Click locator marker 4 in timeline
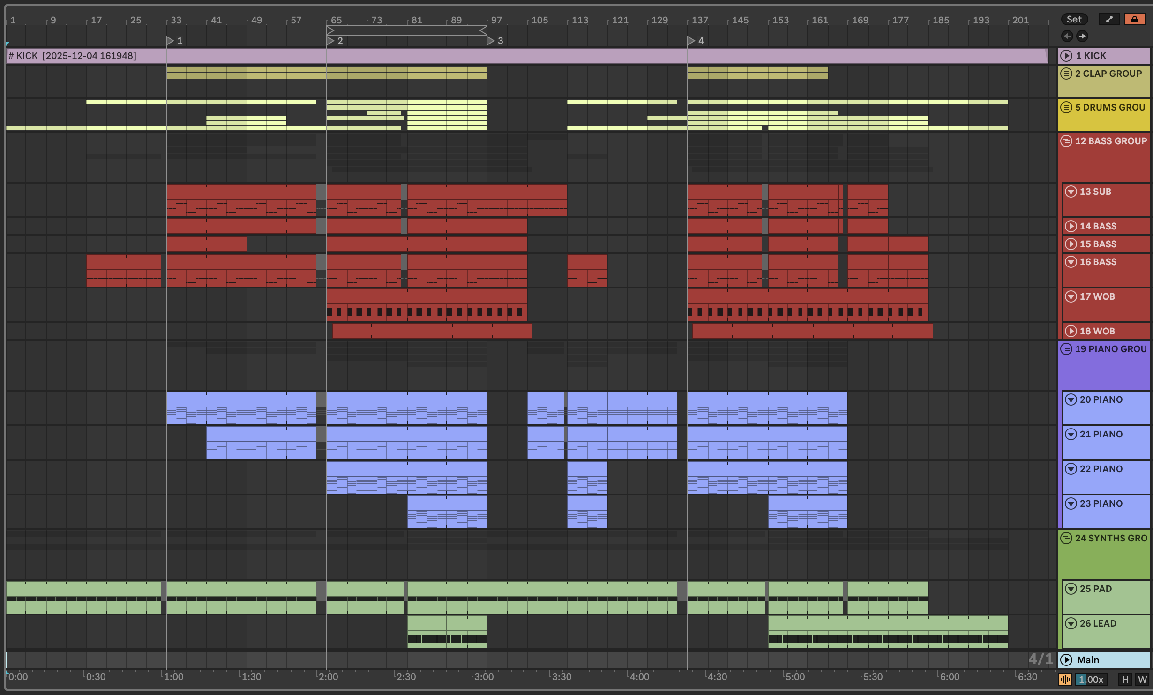This screenshot has width=1153, height=695. tap(691, 41)
